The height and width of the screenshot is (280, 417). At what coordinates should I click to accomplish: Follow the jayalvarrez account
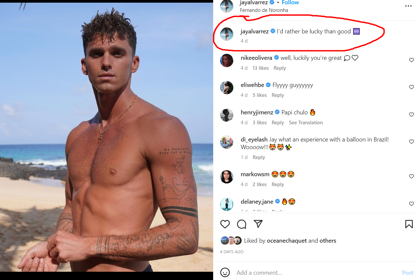tap(290, 3)
